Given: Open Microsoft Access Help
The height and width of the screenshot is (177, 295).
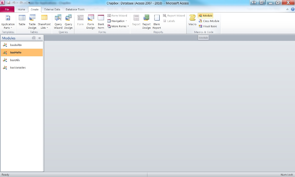Looking at the screenshot, I should [x=292, y=9].
